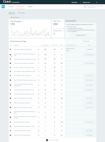This screenshot has width=105, height=142.
Task: Open external link for Top Storyboarding Companies row
Action: tap(39, 131)
